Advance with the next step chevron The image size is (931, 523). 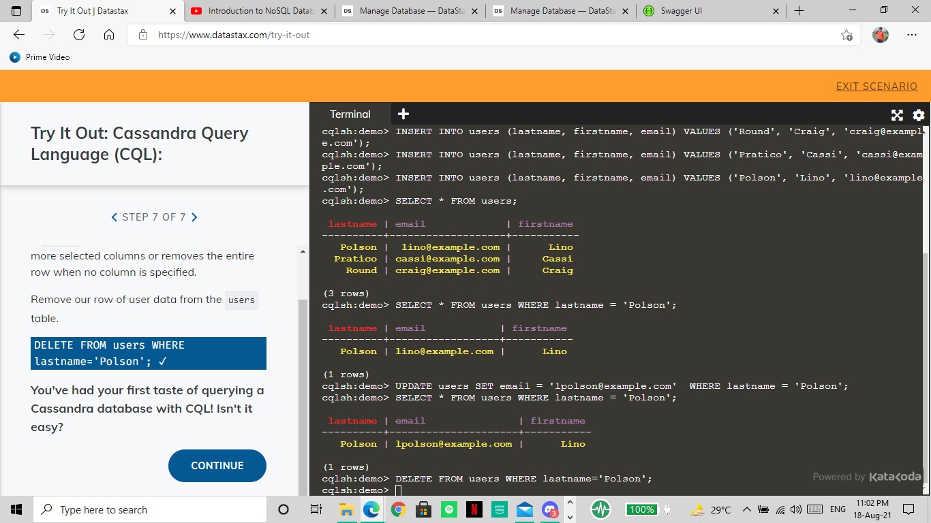click(x=194, y=217)
